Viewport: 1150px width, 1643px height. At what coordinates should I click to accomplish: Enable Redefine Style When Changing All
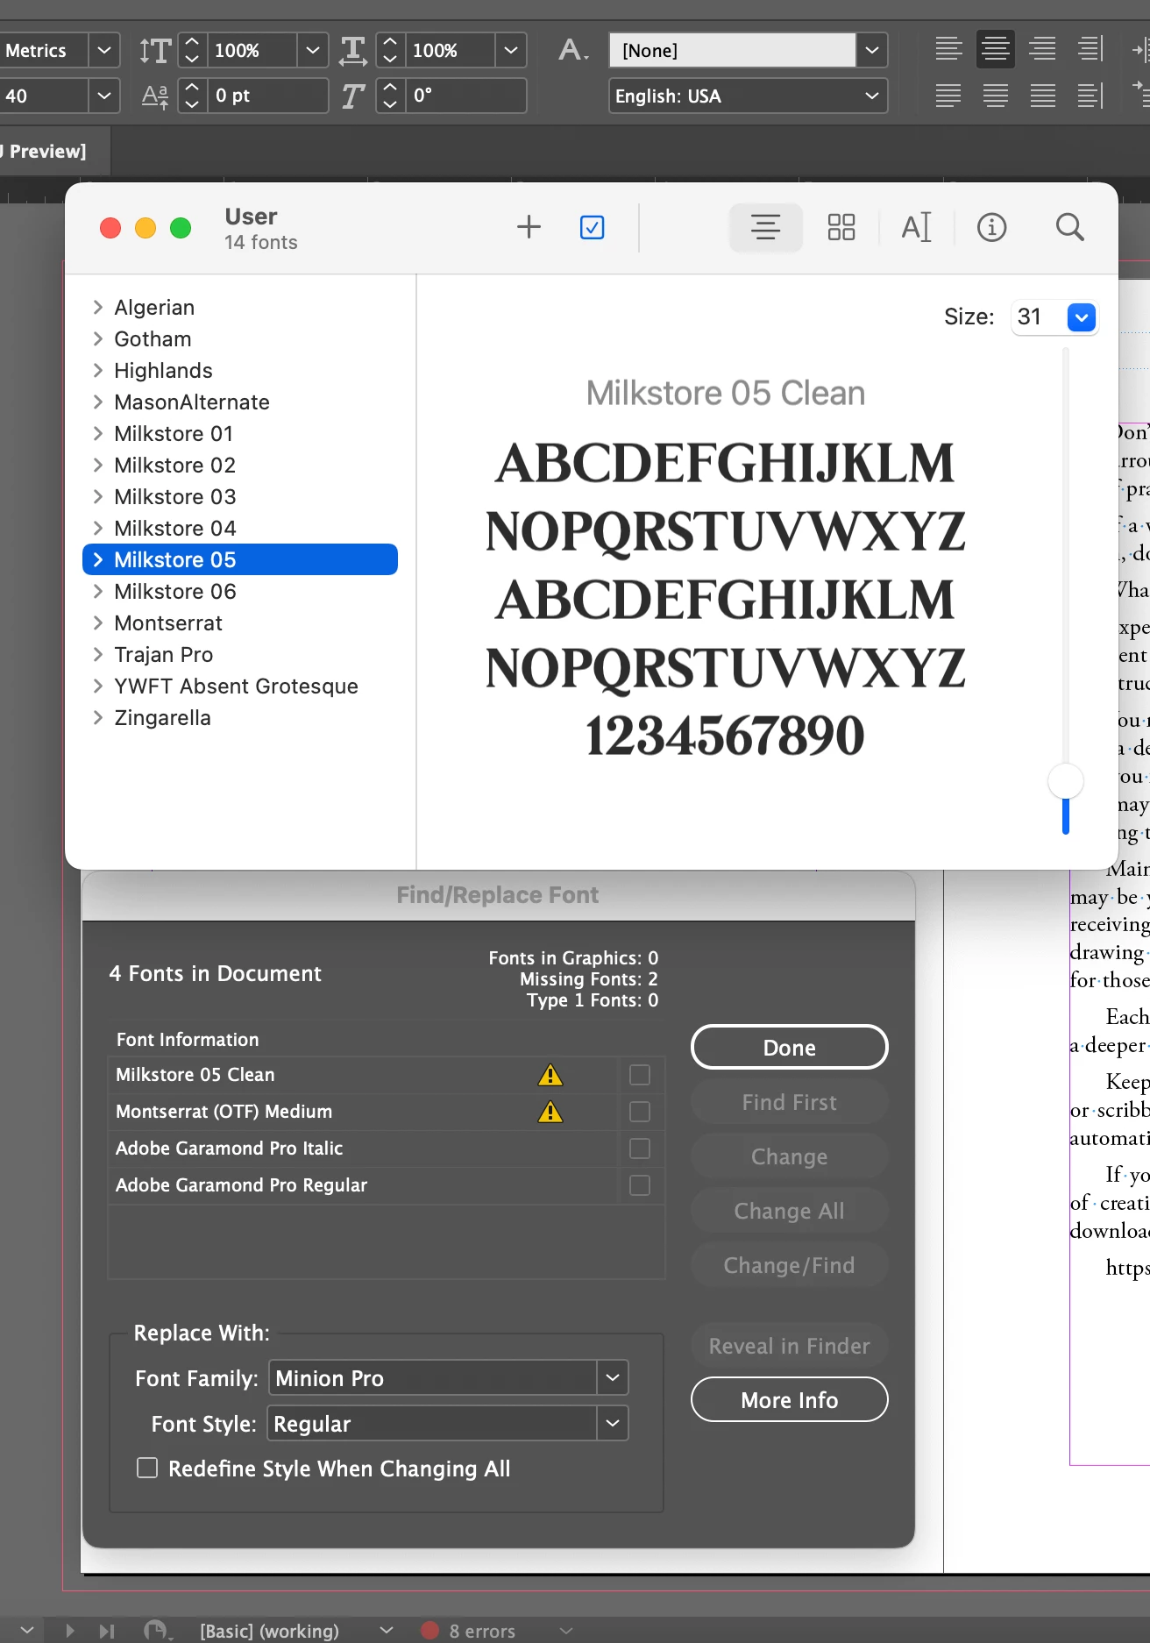tap(147, 1468)
